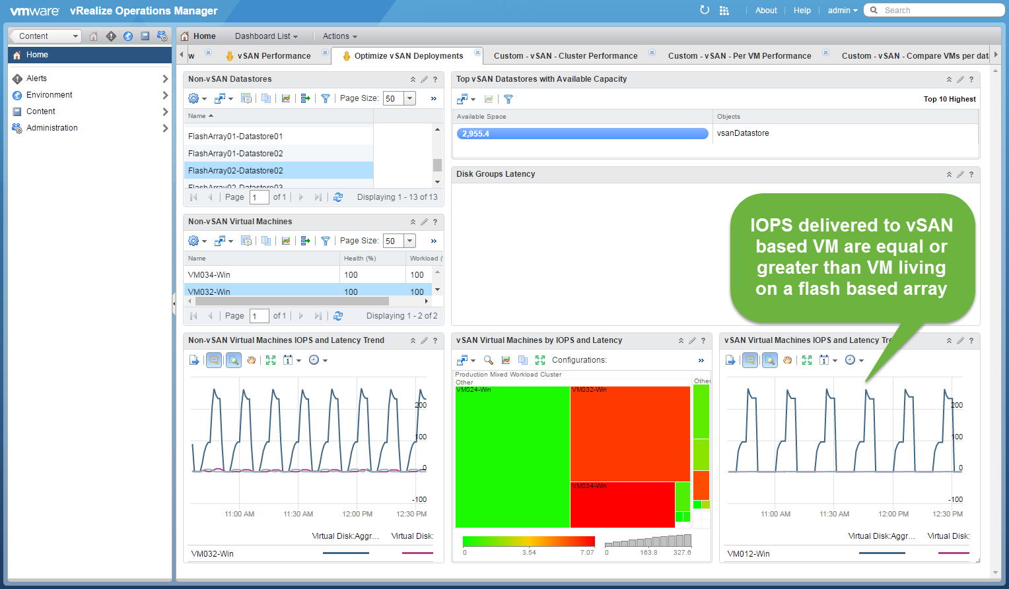Expand more toolbar options in Non-vSAN Datastores
This screenshot has width=1009, height=589.
click(x=434, y=98)
